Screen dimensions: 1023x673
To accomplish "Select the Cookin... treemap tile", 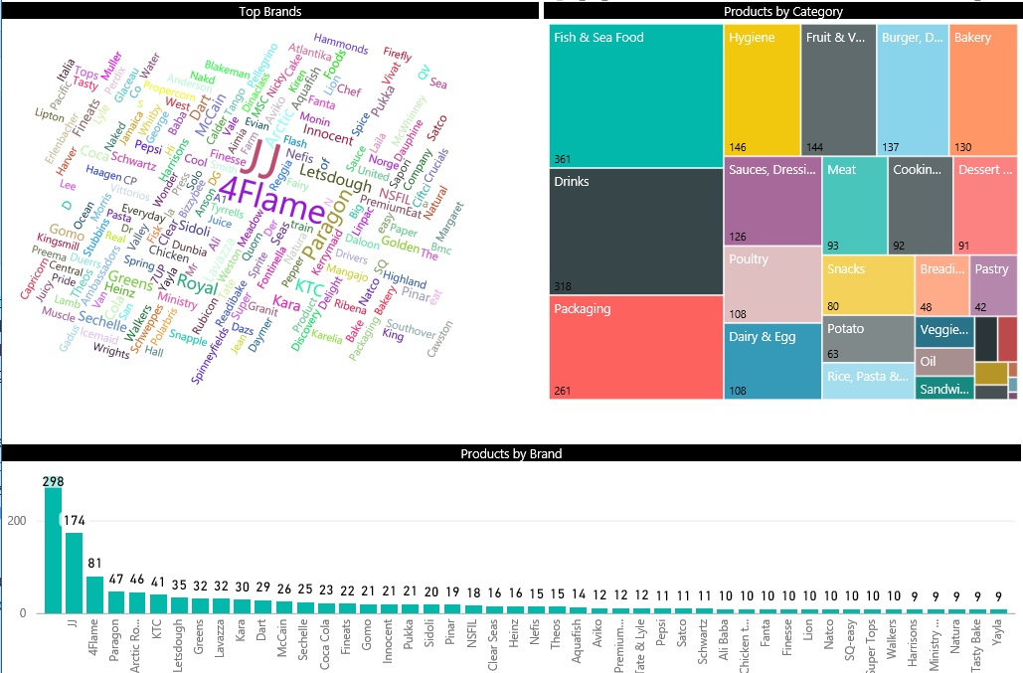I will click(x=920, y=206).
